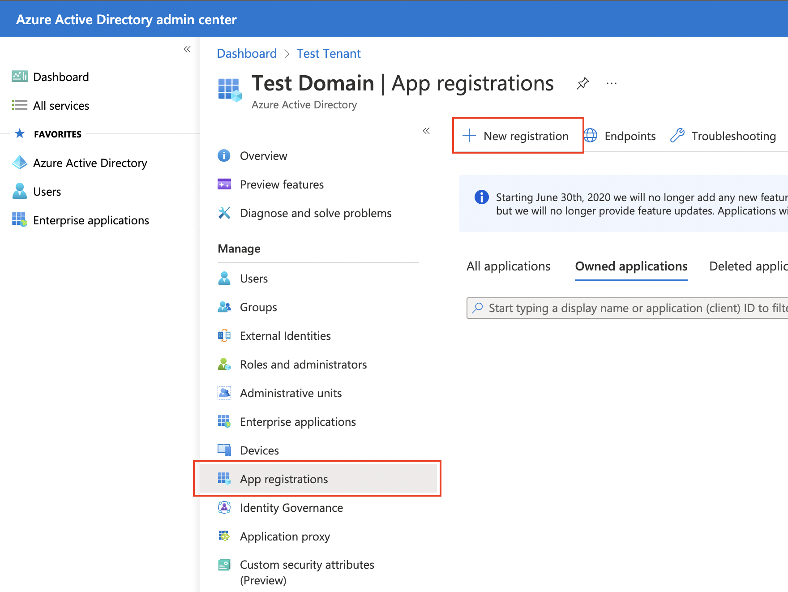This screenshot has height=592, width=788.
Task: Open the Overview page for Test Domain
Action: click(x=264, y=155)
